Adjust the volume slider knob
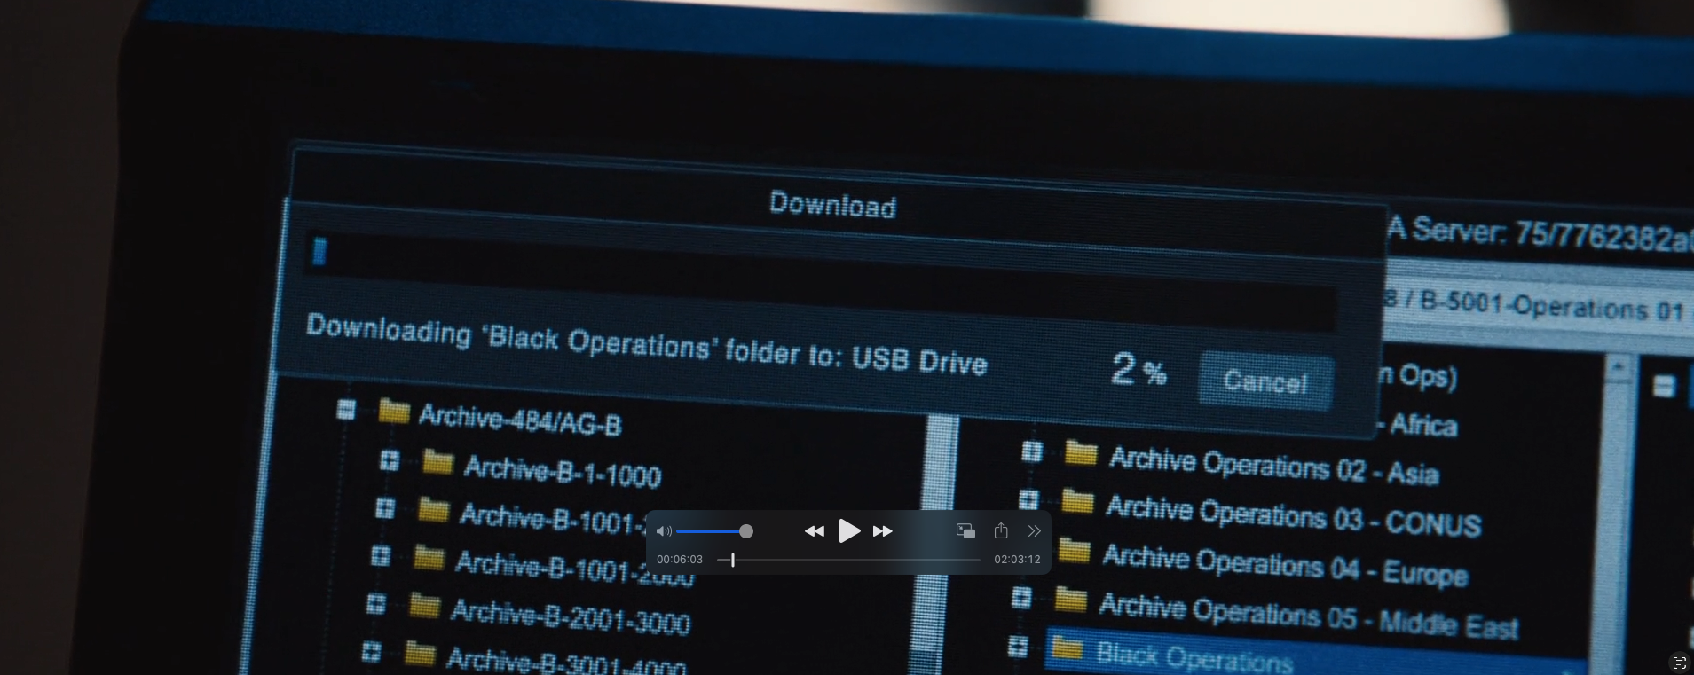 (746, 531)
